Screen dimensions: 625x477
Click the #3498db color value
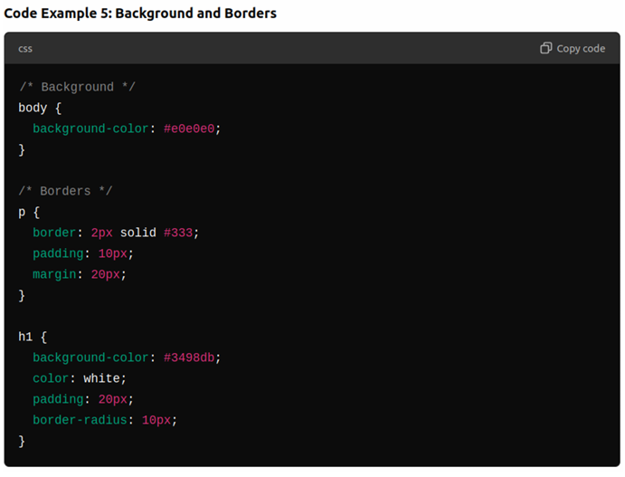[x=189, y=358]
